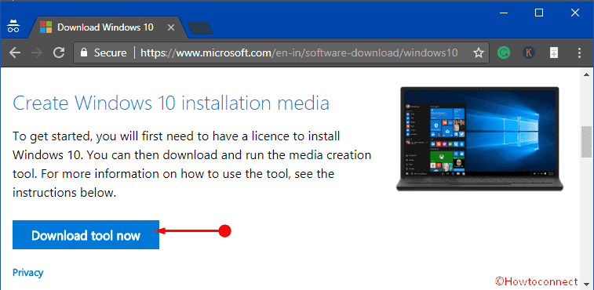Open the K extension icon
The width and height of the screenshot is (594, 290).
click(x=528, y=53)
